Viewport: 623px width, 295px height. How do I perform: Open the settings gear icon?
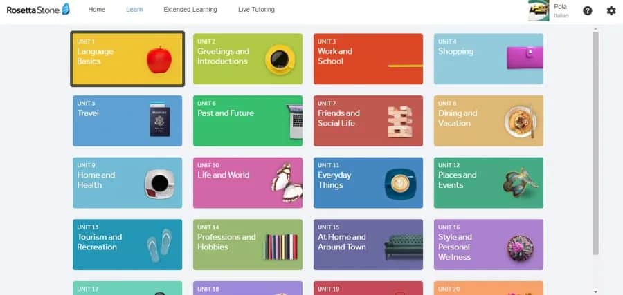pos(611,10)
